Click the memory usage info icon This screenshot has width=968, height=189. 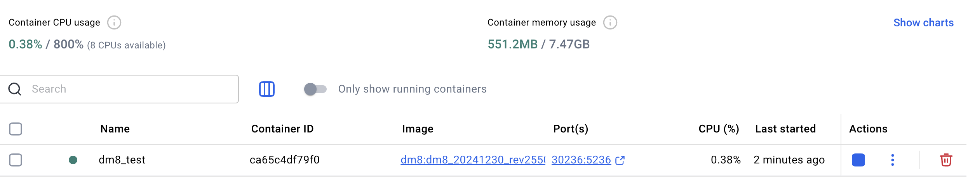pos(610,23)
